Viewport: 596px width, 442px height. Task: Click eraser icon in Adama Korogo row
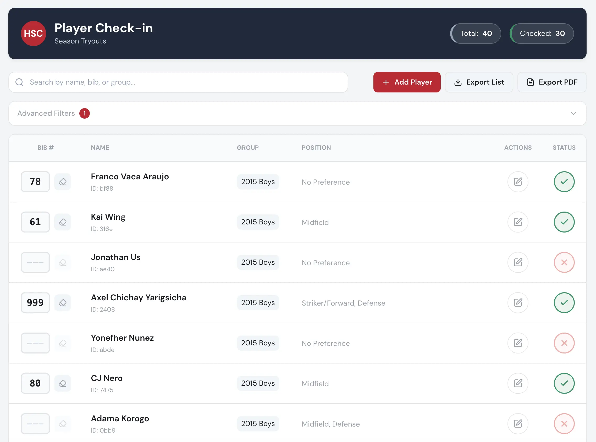(x=63, y=424)
